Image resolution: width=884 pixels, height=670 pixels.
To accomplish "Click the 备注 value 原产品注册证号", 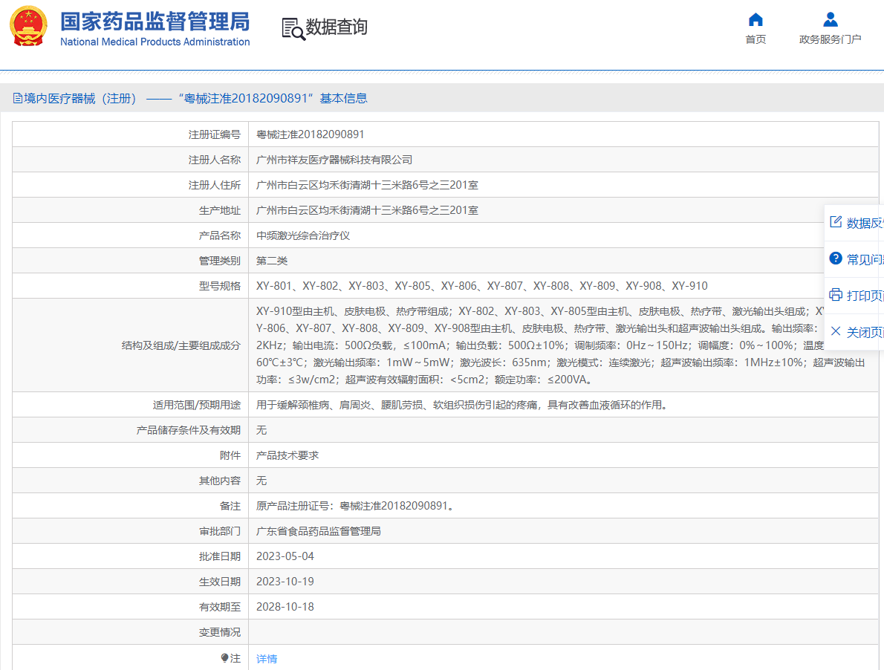I will coord(355,506).
